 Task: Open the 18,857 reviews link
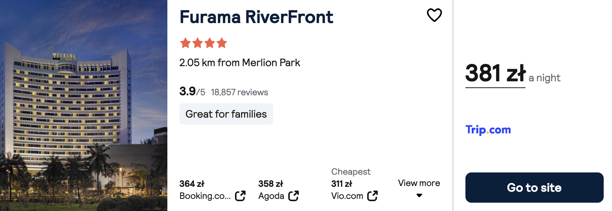tap(240, 92)
